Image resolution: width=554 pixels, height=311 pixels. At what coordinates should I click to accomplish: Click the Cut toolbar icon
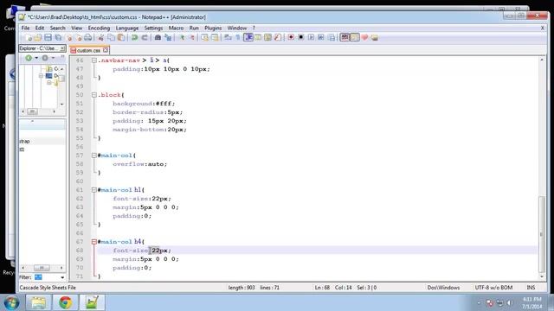pos(101,37)
